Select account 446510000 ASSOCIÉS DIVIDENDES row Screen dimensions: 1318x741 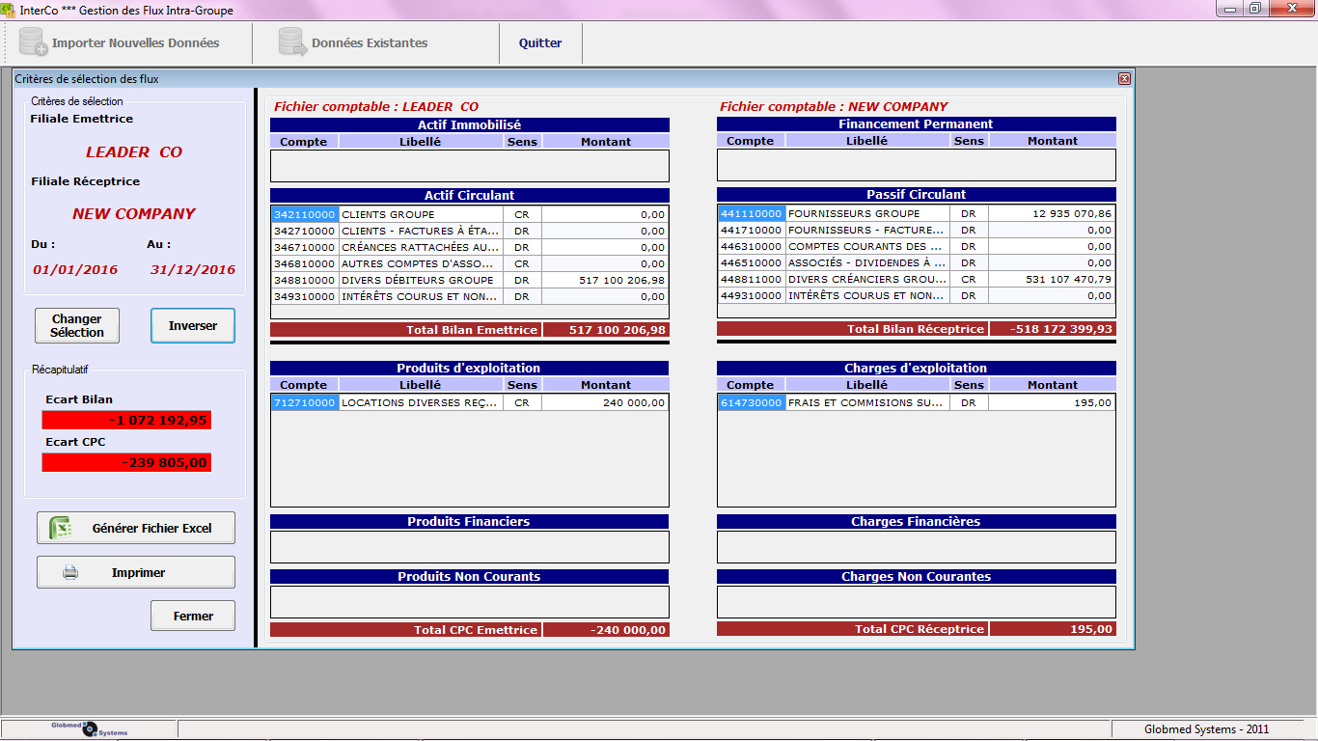pos(916,262)
